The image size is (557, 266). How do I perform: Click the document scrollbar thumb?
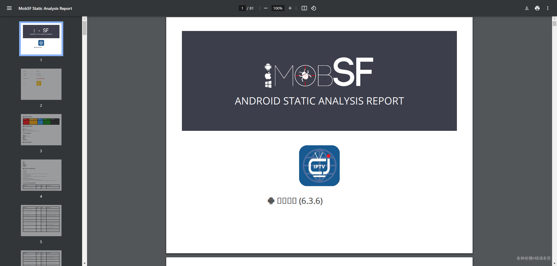554,23
